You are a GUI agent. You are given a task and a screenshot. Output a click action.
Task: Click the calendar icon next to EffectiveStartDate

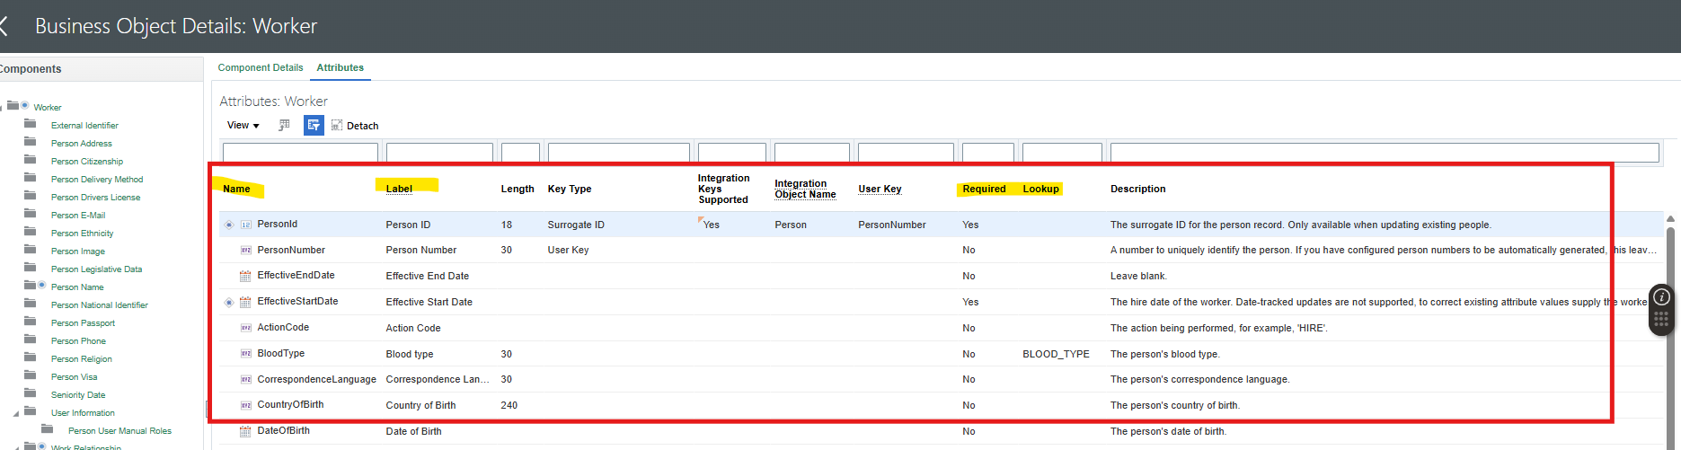(x=245, y=302)
